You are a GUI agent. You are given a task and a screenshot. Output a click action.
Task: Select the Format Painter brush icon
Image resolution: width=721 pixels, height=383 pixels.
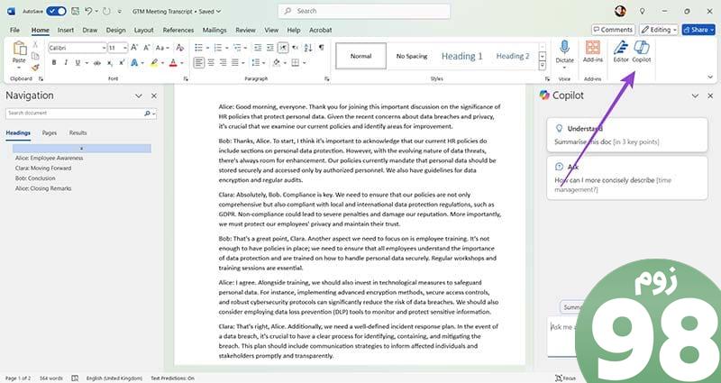click(35, 68)
